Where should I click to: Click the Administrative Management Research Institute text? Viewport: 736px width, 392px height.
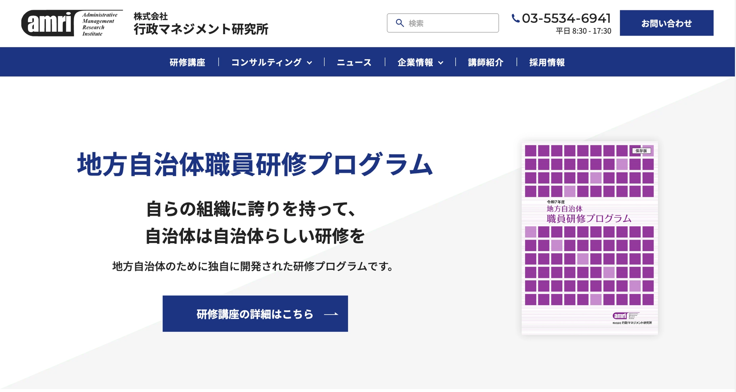(99, 24)
